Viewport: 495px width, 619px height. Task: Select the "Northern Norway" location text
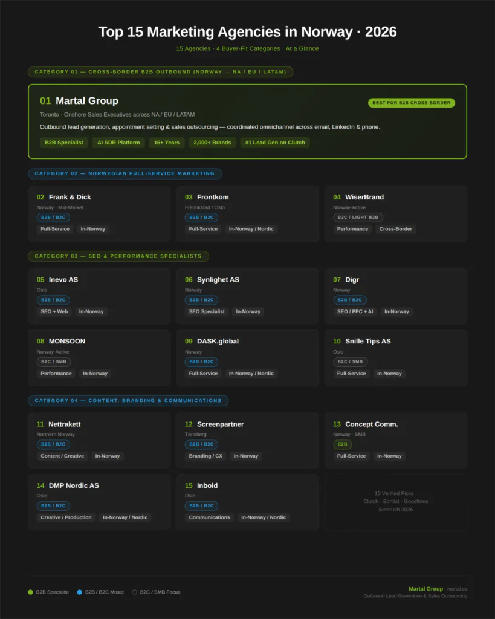point(56,434)
